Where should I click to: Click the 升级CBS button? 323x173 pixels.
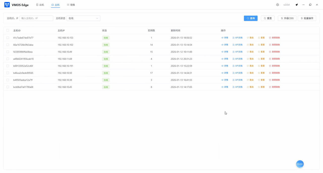287,18
